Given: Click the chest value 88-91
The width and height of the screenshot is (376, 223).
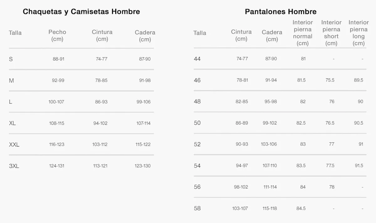Looking at the screenshot, I should [x=59, y=59].
